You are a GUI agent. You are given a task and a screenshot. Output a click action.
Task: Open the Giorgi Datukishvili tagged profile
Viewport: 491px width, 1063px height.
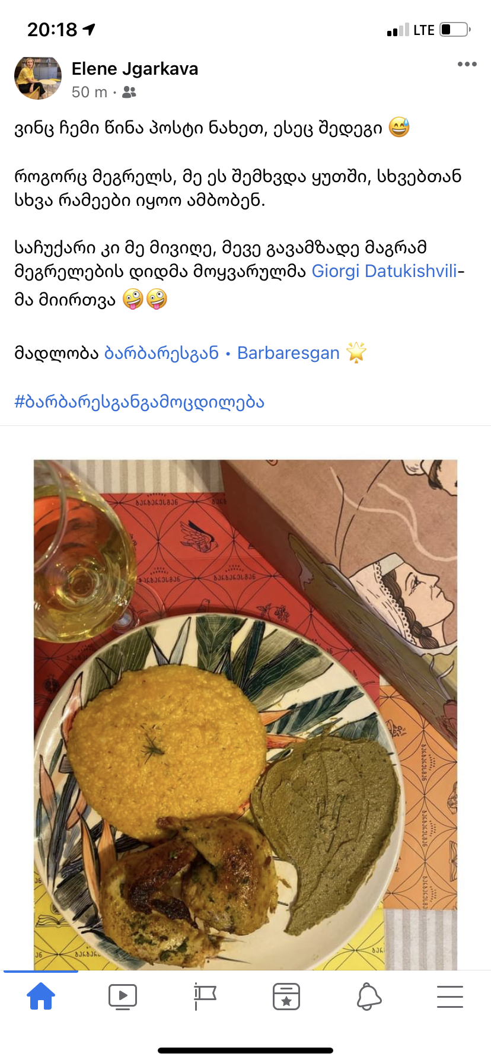pos(385,271)
